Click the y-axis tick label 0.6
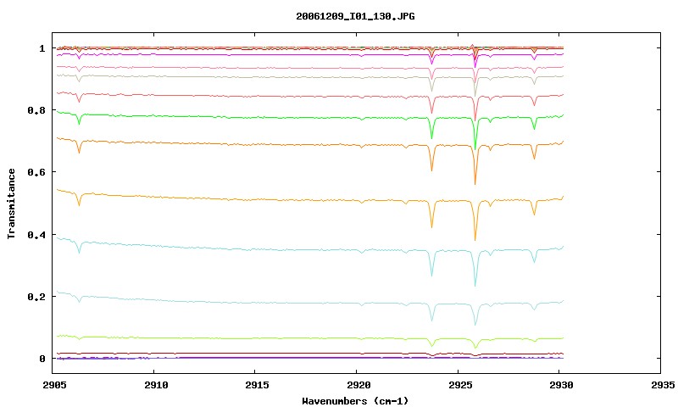 pos(36,172)
